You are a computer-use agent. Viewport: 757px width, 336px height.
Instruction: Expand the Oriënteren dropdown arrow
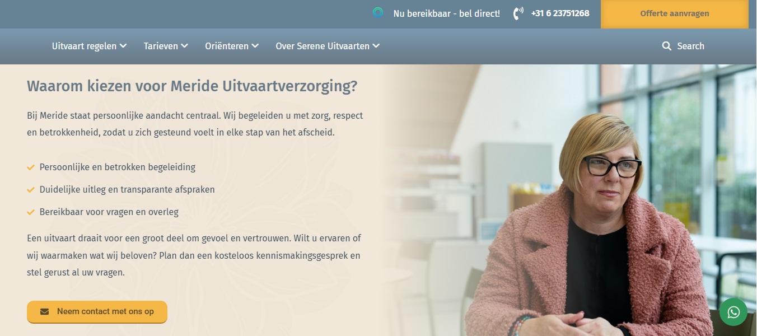click(255, 46)
